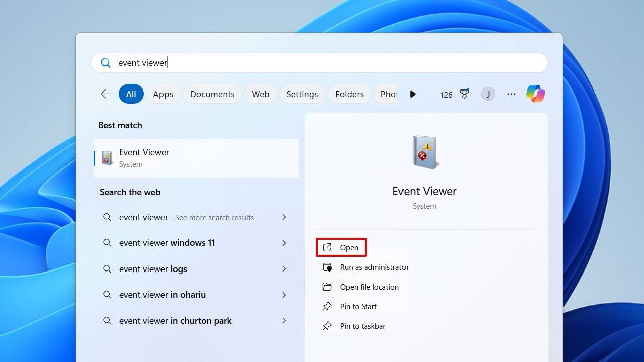This screenshot has height=362, width=644.
Task: Click the large Event Viewer logbook icon
Action: [x=424, y=152]
